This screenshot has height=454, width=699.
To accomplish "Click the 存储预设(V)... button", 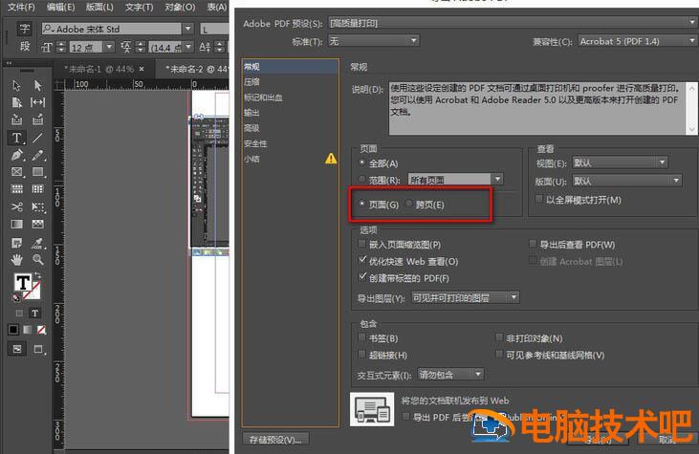I will click(x=275, y=440).
